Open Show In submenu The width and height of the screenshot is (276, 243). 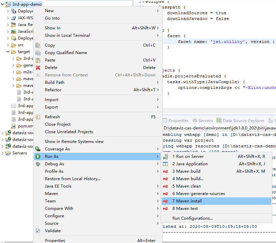pos(98,28)
